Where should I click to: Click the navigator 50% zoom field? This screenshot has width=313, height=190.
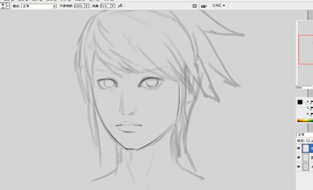tap(304, 88)
